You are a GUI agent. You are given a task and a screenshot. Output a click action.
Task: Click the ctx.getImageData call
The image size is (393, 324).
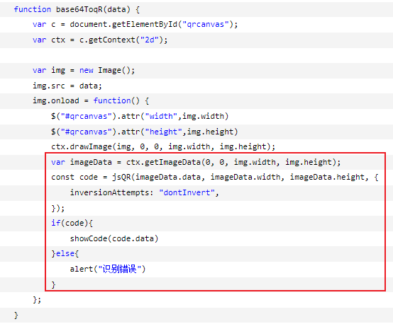tap(233, 162)
